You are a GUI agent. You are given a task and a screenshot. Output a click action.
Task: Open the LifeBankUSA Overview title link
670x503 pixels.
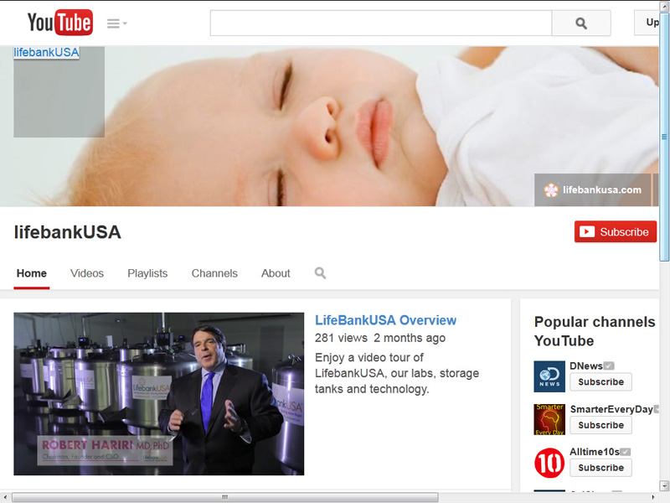385,320
